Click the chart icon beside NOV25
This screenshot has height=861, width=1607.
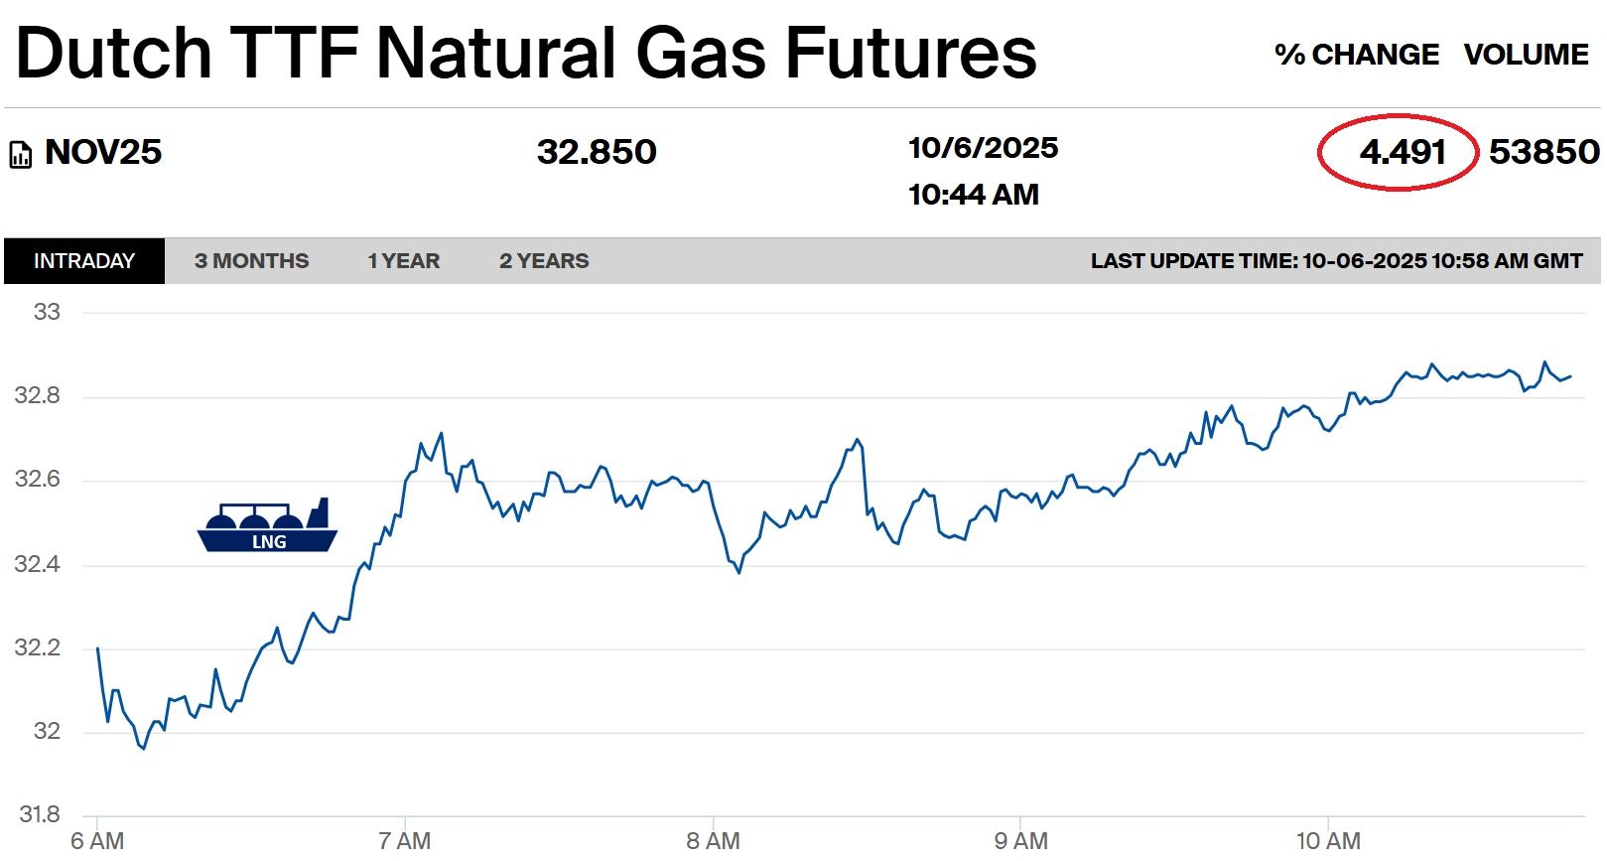tap(21, 155)
